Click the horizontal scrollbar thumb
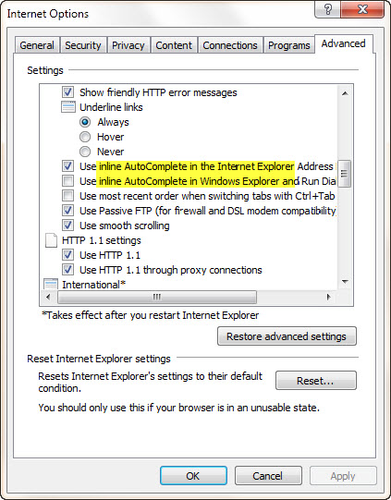391x500 pixels. click(x=157, y=298)
